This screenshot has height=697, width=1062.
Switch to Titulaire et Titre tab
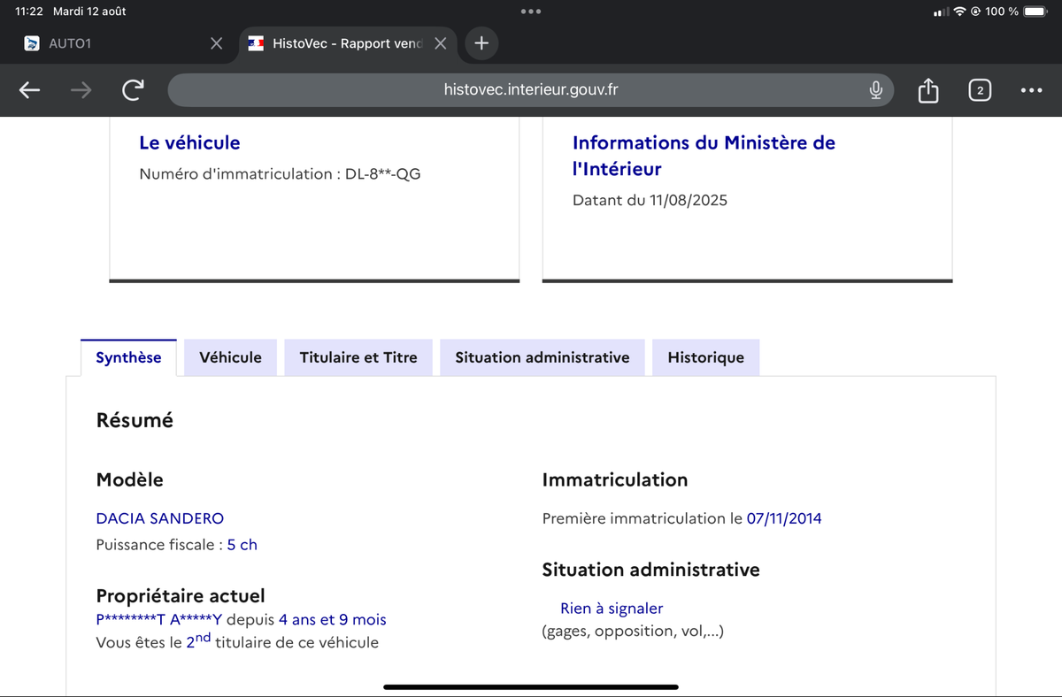358,357
